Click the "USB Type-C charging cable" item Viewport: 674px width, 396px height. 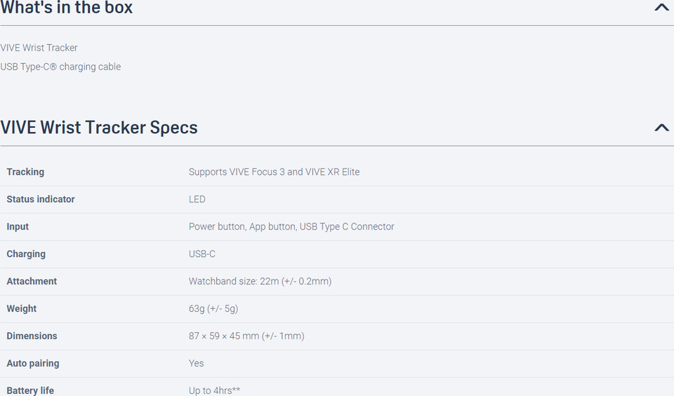click(61, 67)
